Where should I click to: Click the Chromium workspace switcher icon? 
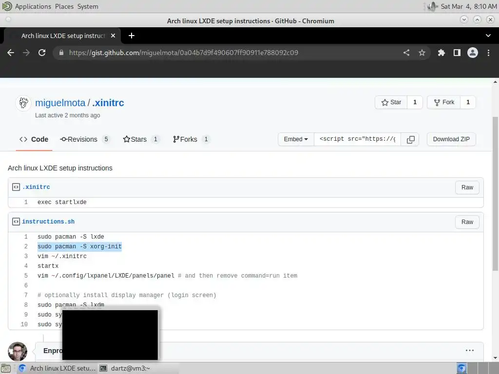click(461, 368)
